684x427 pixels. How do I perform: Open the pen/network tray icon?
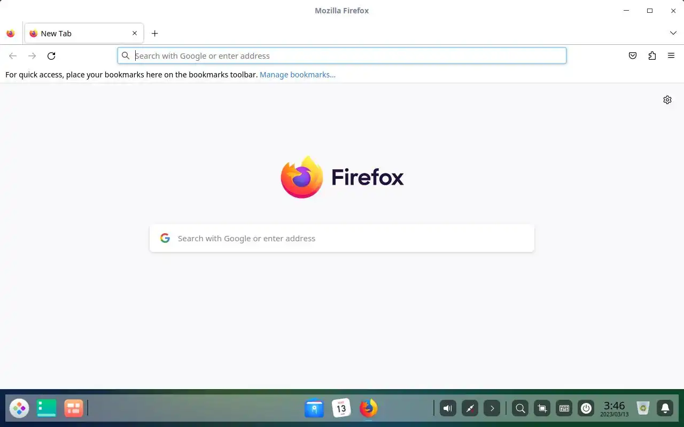pyautogui.click(x=470, y=408)
